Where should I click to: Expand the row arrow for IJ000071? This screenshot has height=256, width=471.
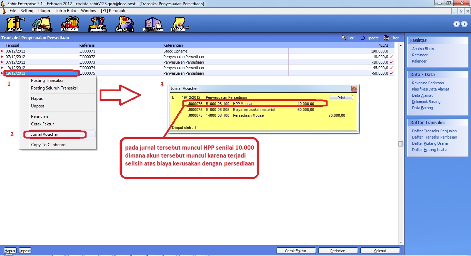pyautogui.click(x=2, y=51)
